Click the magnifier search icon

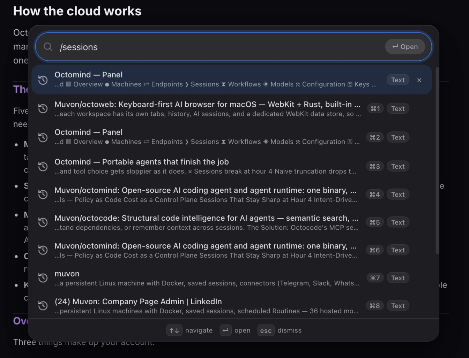point(48,47)
